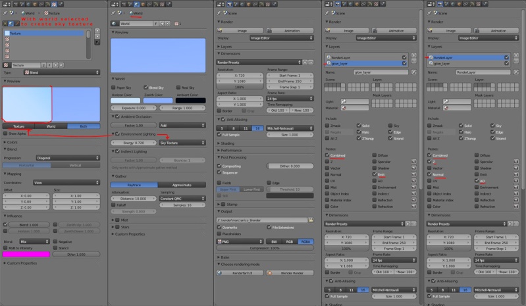Open the Progression dropdown showing Diagonal
526x306 pixels.
tap(68, 158)
